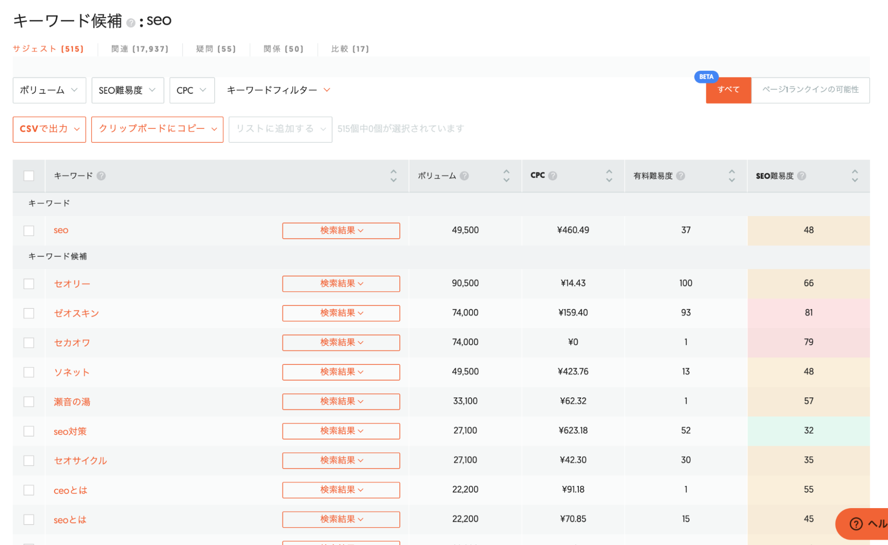888x545 pixels.
Task: Click help icon beside SEO難易度 column header
Action: point(801,176)
